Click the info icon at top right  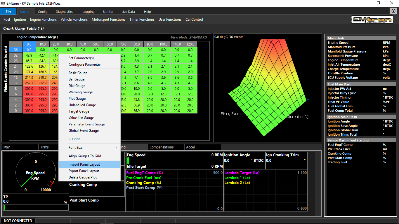tap(393, 11)
